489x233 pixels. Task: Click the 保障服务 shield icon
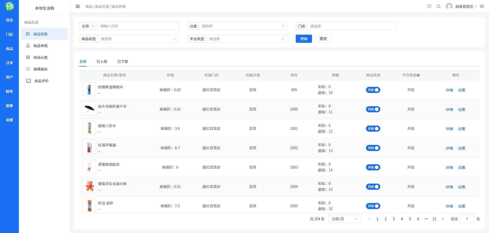[28, 69]
